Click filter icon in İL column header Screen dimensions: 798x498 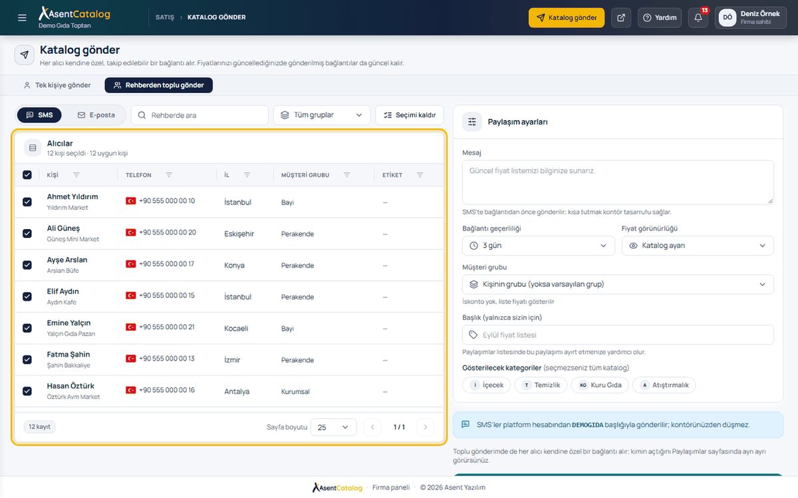tap(247, 175)
